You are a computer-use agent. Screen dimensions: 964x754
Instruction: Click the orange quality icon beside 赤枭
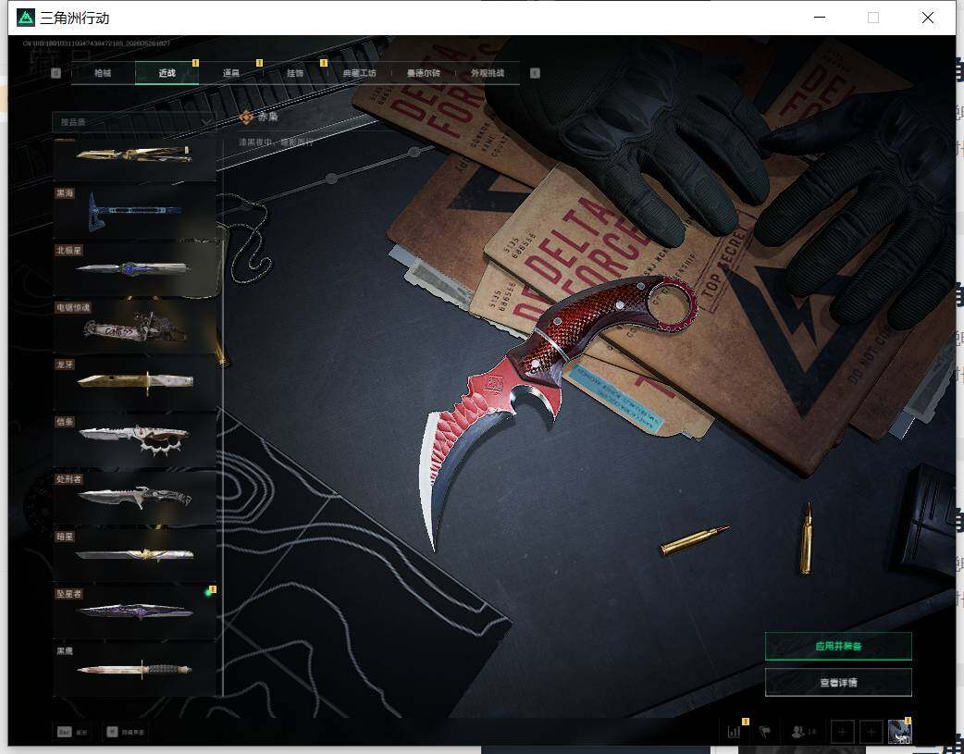click(x=246, y=117)
